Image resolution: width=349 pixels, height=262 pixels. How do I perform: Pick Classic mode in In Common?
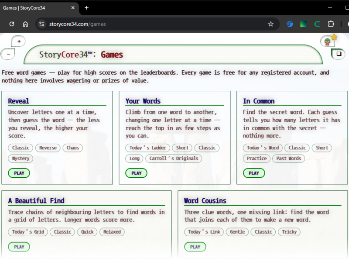297,148
